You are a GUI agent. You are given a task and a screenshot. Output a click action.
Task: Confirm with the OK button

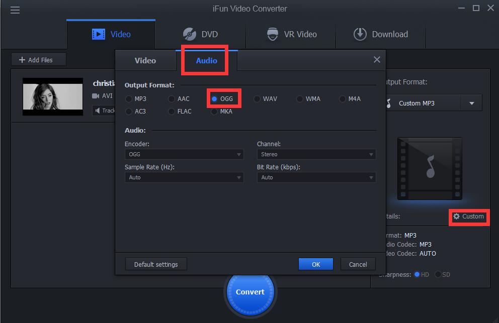tap(316, 264)
